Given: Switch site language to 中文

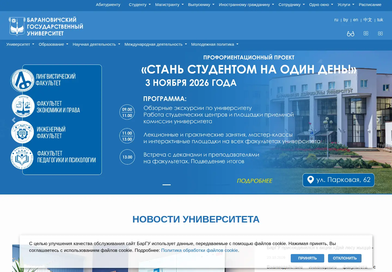Looking at the screenshot, I should click(367, 20).
